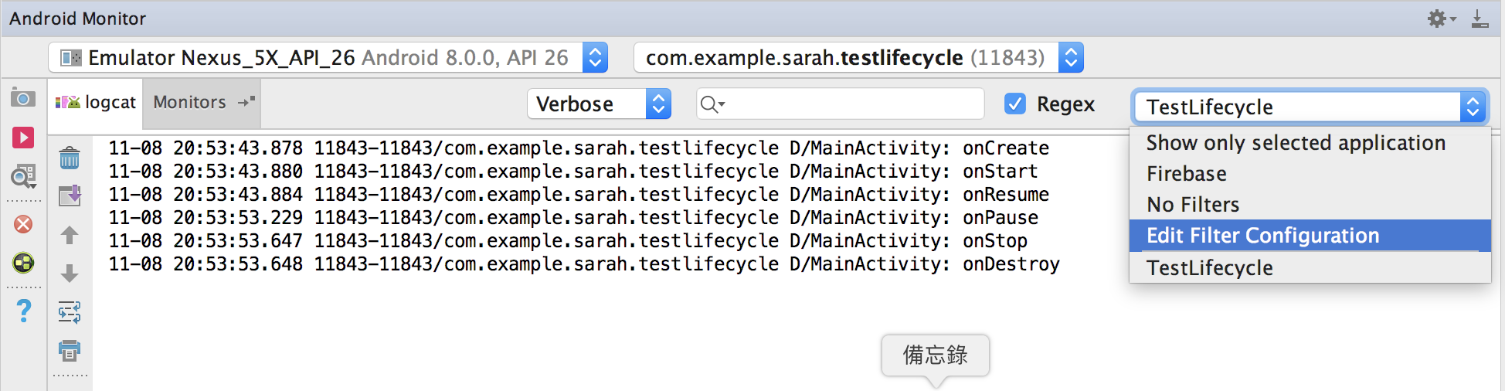Start screen record with red play icon
The image size is (1505, 391).
23,138
